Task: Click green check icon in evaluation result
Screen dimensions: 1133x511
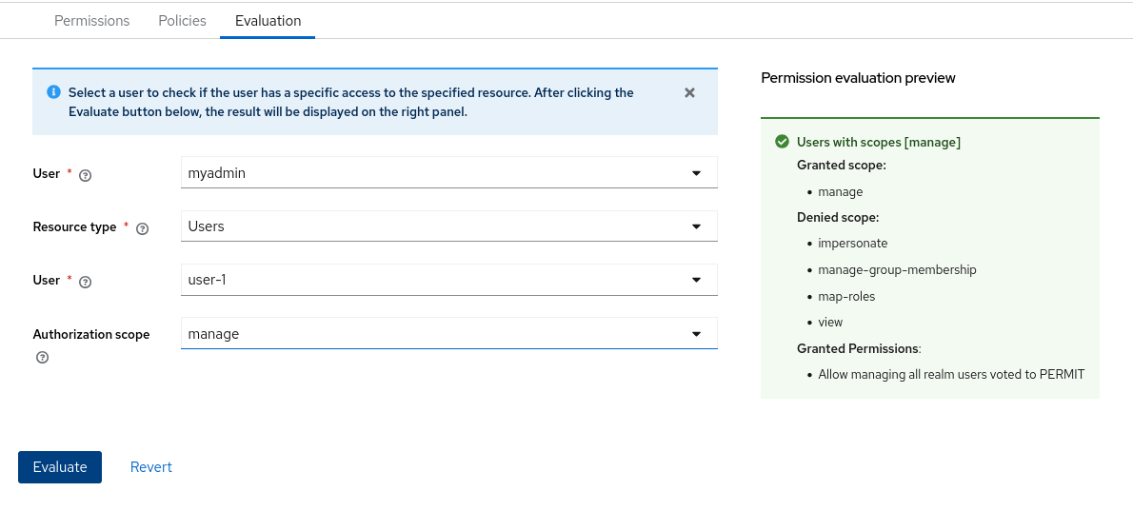Action: click(782, 142)
